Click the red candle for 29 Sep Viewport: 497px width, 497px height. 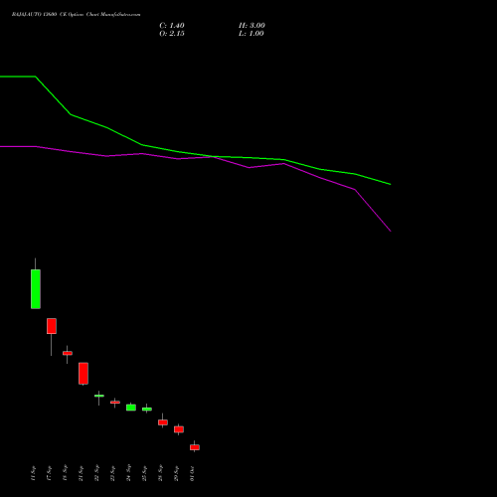(179, 429)
